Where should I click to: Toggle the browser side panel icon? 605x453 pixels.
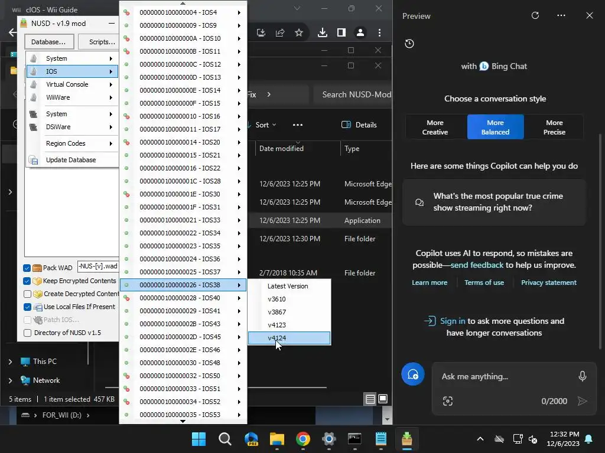[x=341, y=33]
